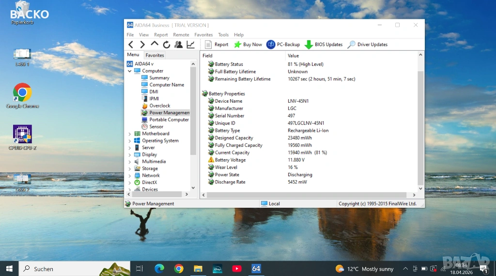Launch PC-Backup from the toolbar

[x=283, y=45]
